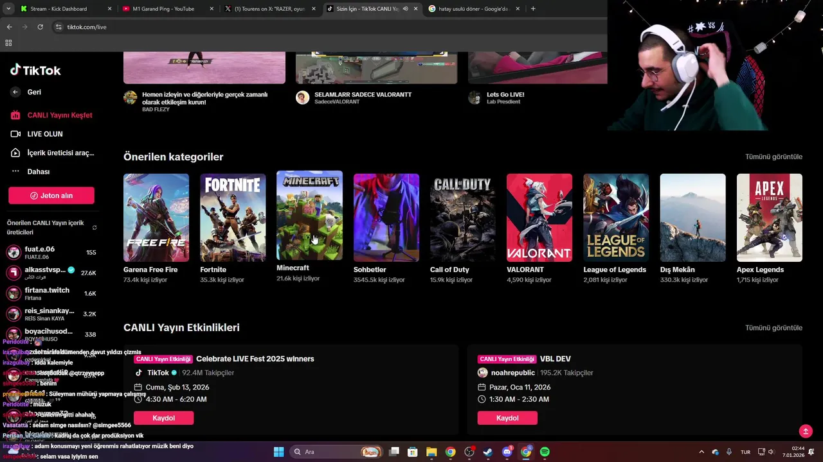Open the Windows Start menu
The image size is (823, 462).
tap(278, 452)
